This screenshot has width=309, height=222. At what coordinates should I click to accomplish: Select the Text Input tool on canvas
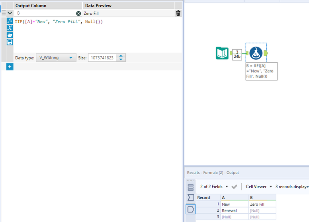click(x=222, y=53)
